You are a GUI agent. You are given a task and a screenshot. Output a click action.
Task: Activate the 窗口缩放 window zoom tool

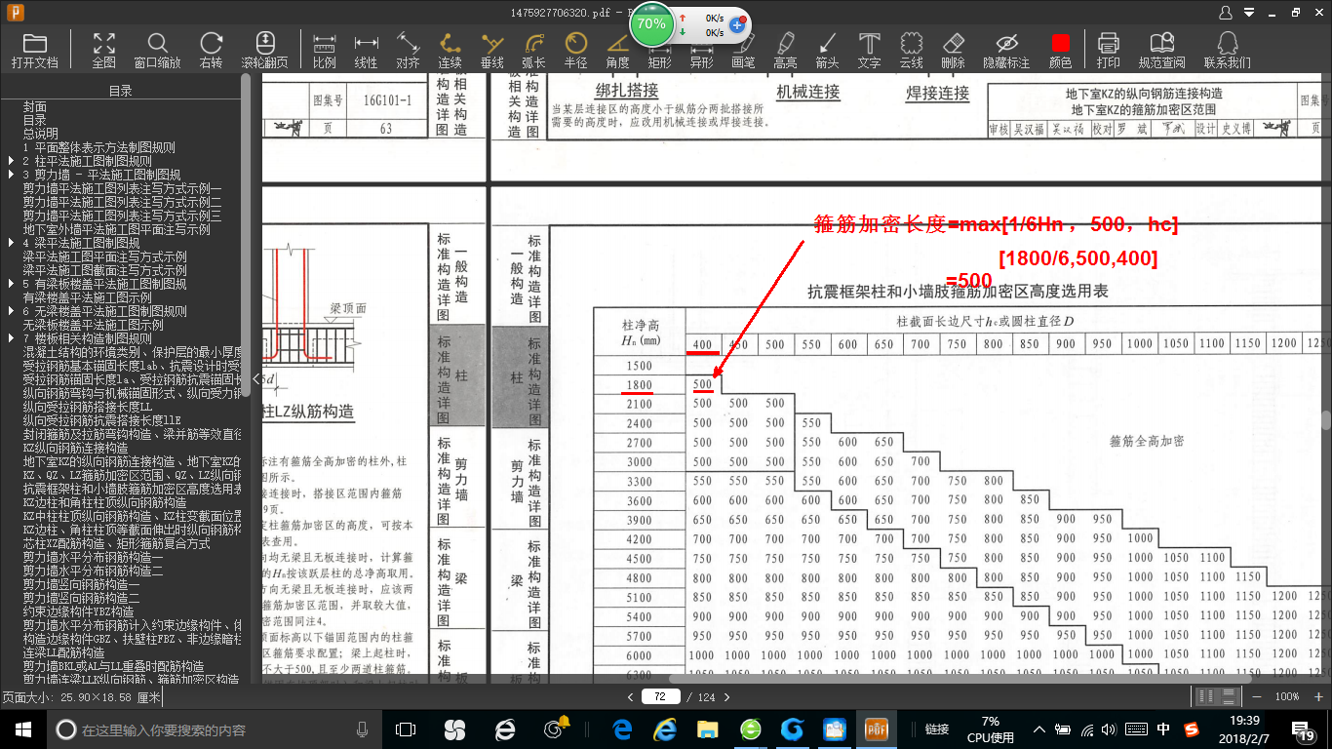click(157, 51)
